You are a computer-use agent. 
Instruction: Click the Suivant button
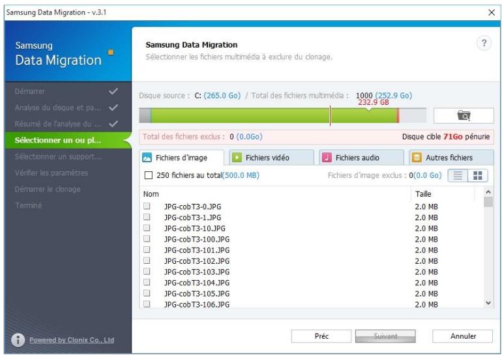coord(385,336)
